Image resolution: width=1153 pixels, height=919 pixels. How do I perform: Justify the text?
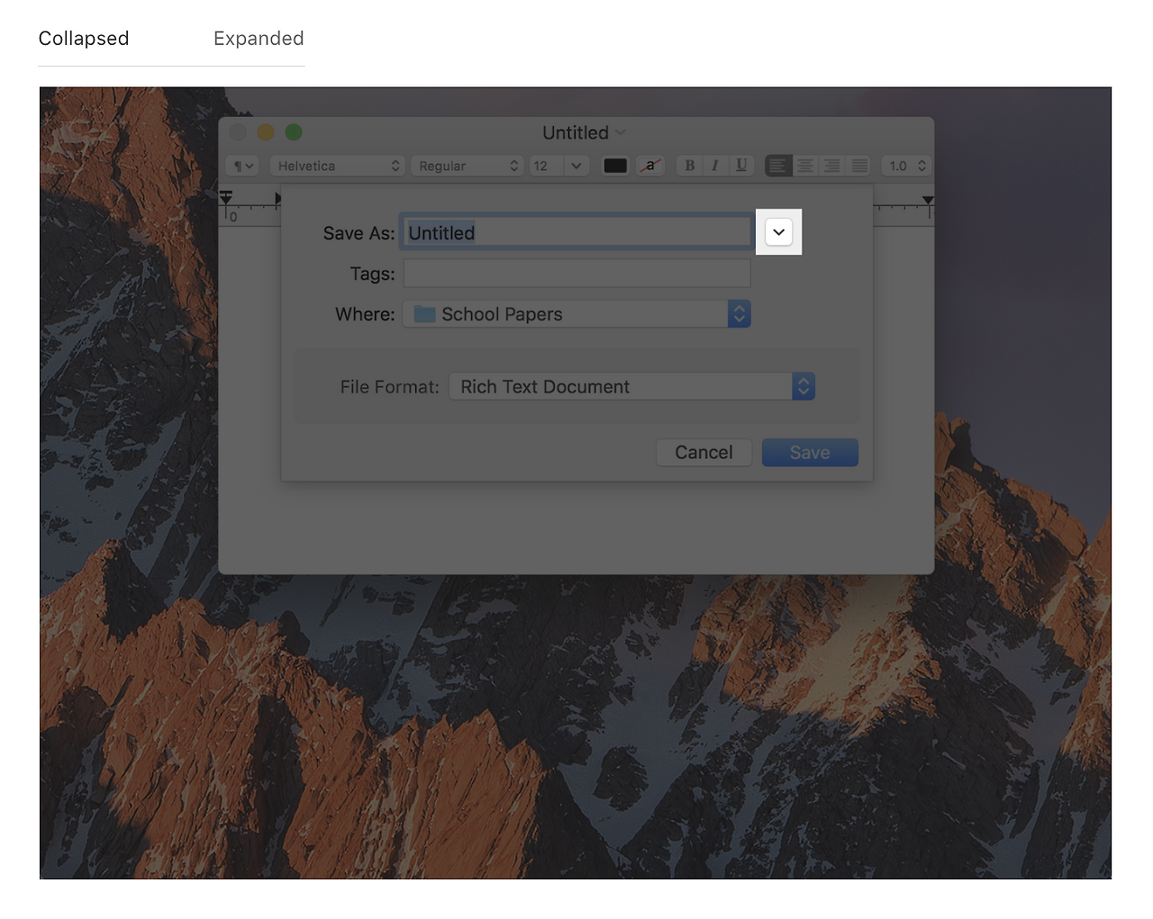click(x=859, y=166)
